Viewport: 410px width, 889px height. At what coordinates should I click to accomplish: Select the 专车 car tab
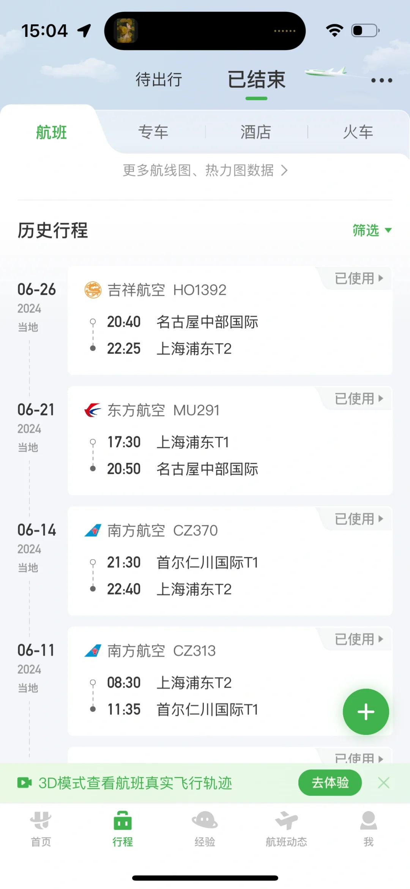[x=153, y=132]
